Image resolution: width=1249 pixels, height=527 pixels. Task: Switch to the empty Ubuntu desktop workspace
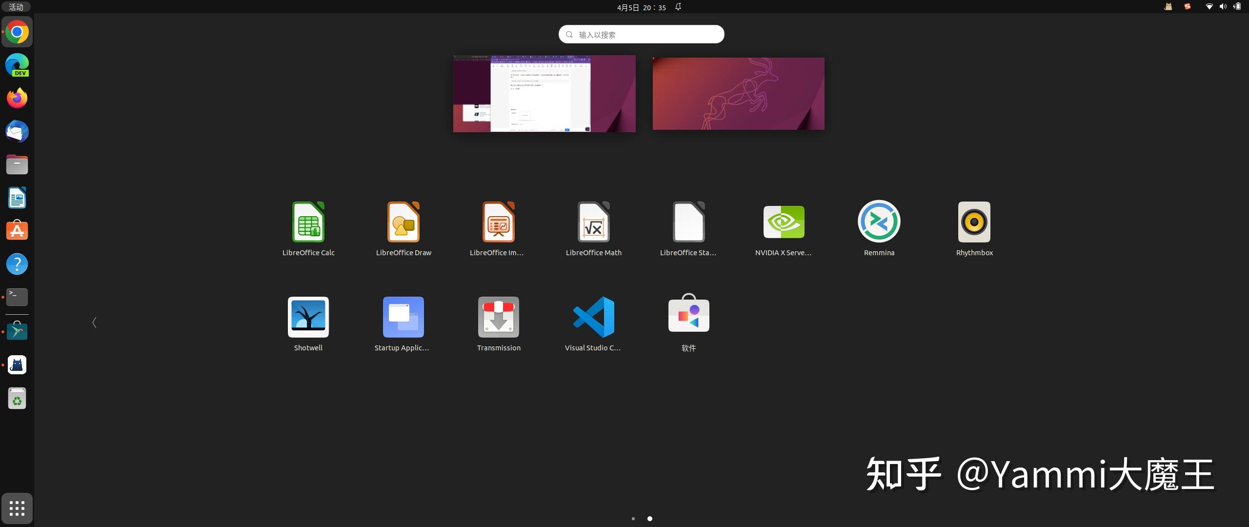(738, 93)
